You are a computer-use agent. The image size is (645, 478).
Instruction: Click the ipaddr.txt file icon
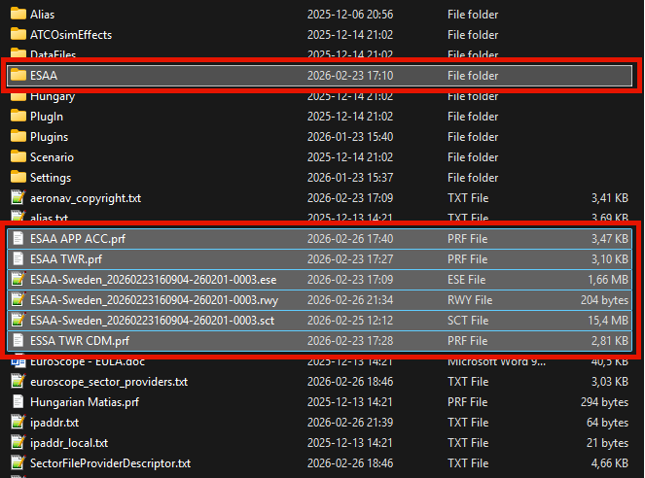18,423
